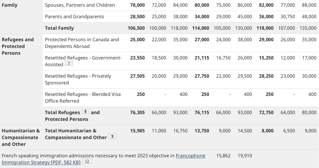This screenshot has width=319, height=168.
Task: Select the Humanitarian & Compassionate and Other header
Action: point(21,137)
